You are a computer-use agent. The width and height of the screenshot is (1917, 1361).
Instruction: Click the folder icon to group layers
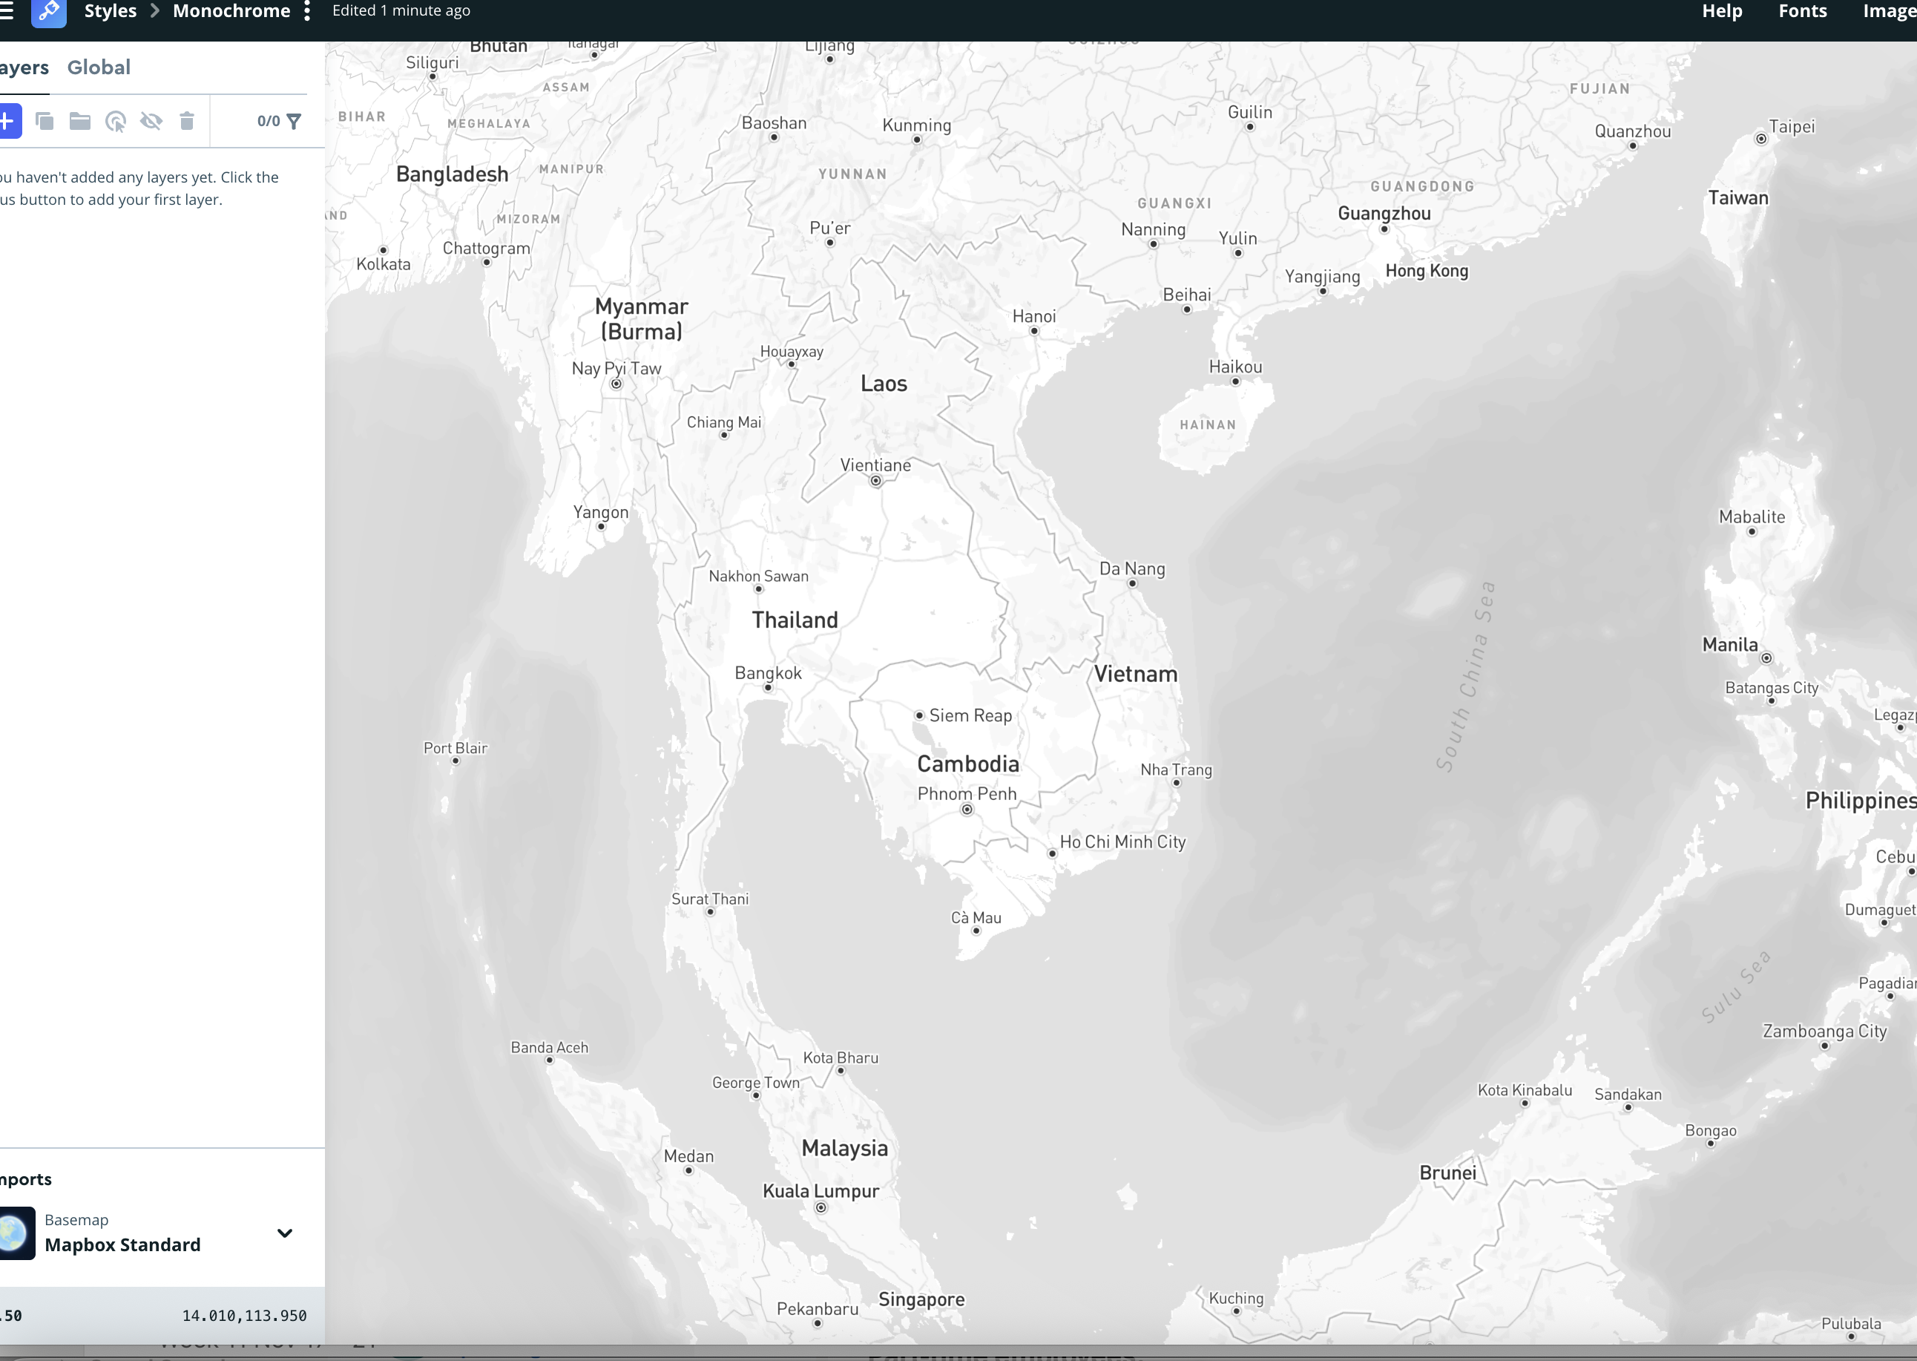[79, 122]
